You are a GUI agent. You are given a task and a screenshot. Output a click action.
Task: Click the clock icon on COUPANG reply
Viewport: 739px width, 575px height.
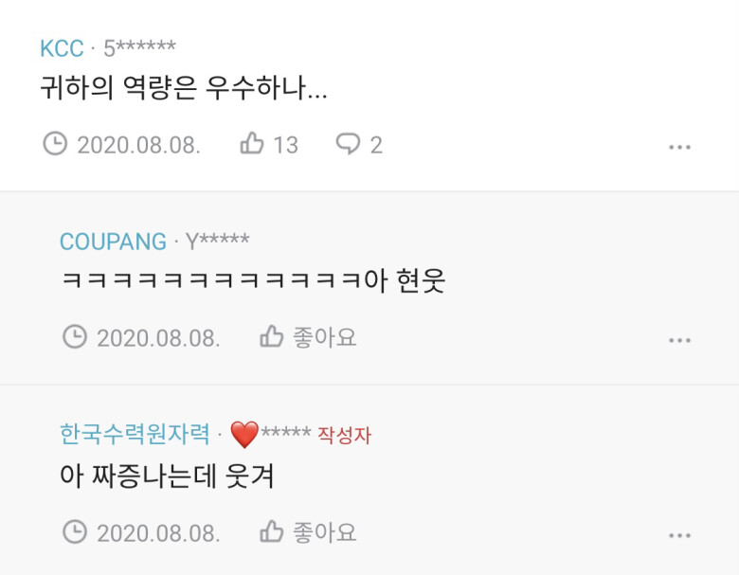pos(75,336)
